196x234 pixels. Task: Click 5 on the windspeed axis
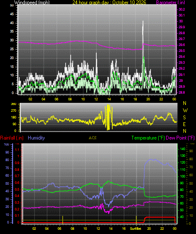[13, 84]
